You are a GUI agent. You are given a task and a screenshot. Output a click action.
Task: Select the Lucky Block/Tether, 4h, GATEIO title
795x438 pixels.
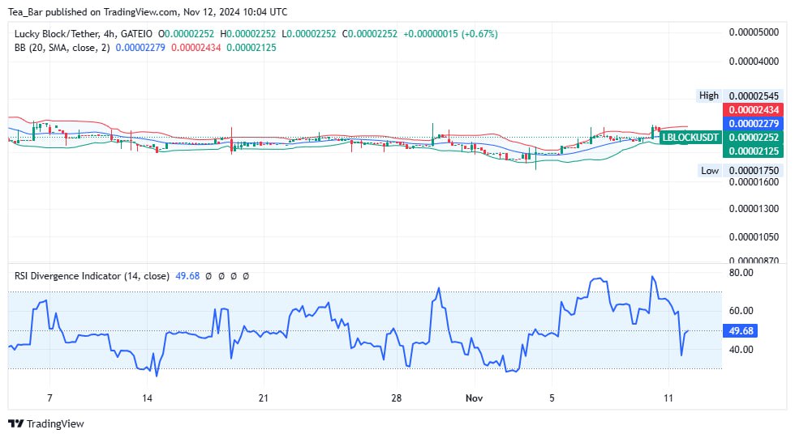click(x=83, y=34)
